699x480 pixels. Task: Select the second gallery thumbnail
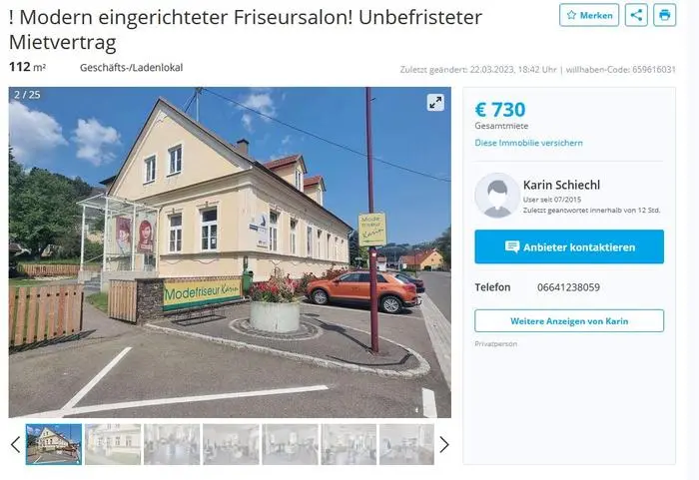113,444
